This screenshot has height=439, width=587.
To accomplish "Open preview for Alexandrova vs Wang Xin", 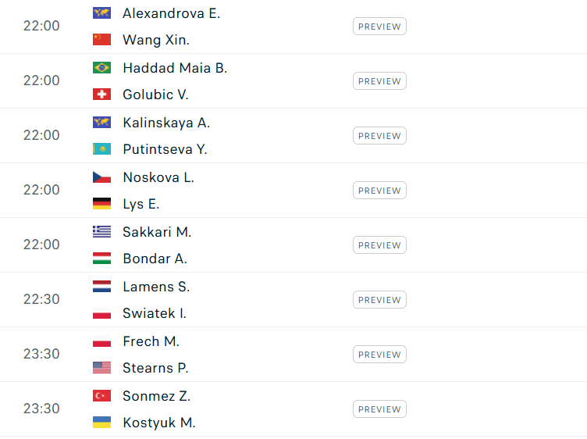I will [x=379, y=27].
